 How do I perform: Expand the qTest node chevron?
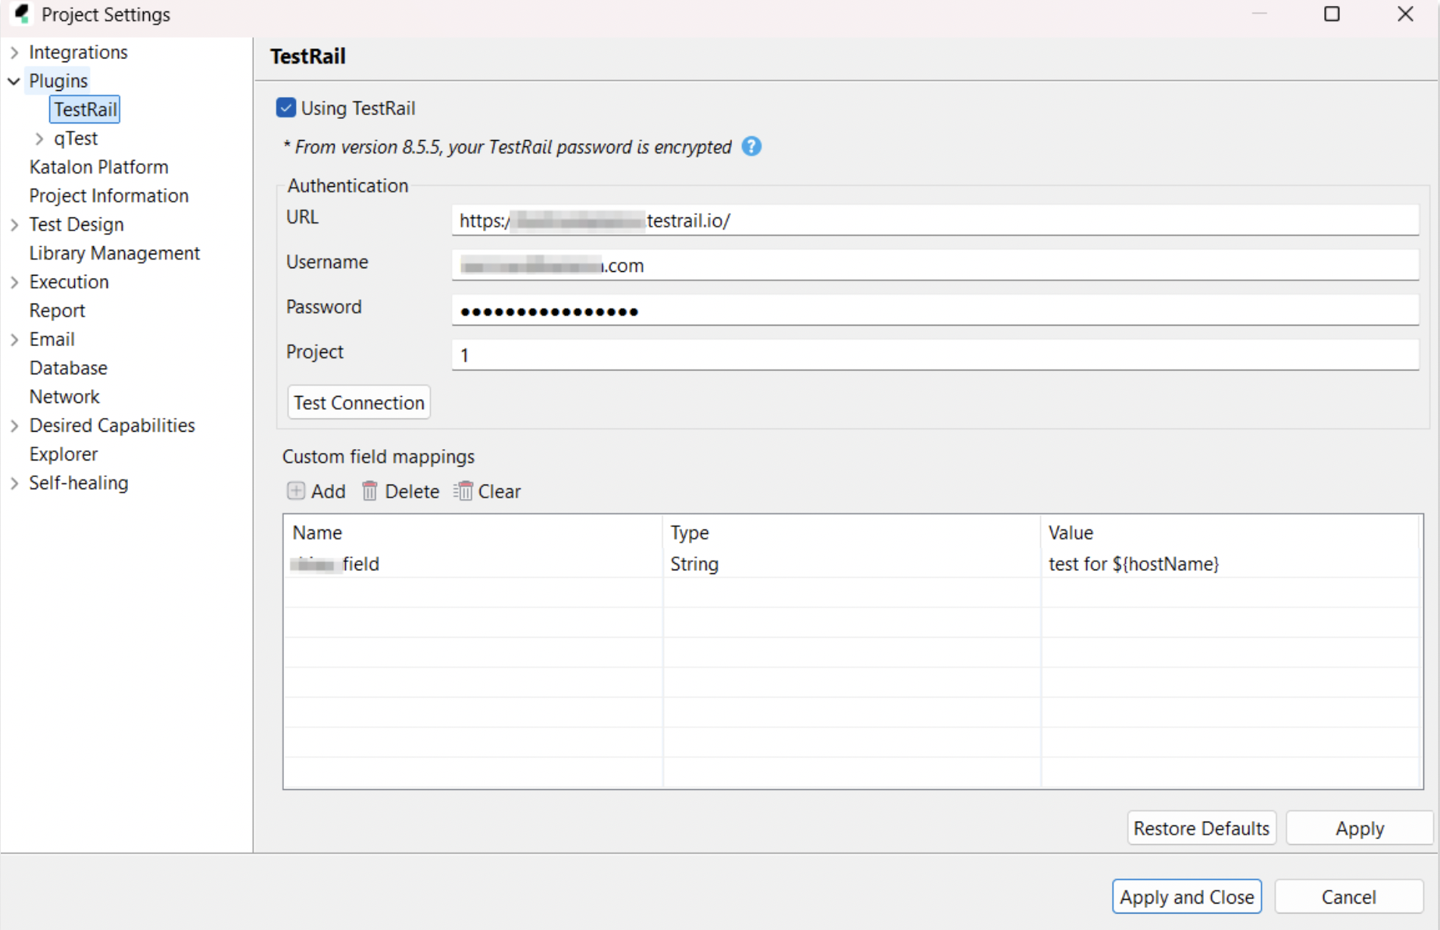point(39,139)
